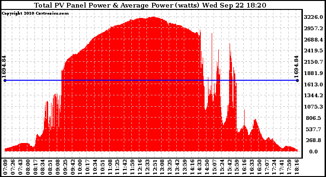
Task: Click the 0.0 y-axis value
Action: point(313,152)
